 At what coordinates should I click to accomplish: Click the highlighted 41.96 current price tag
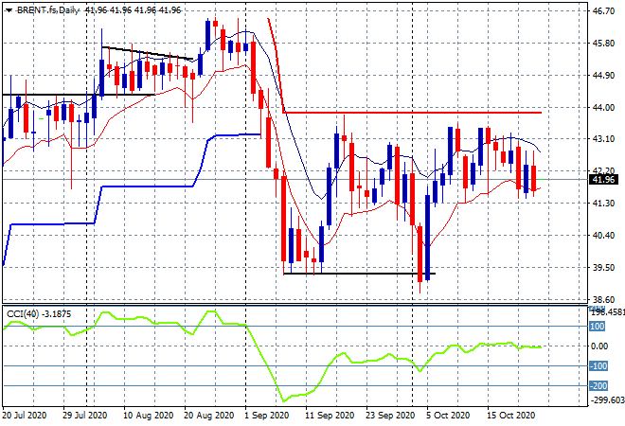(x=603, y=180)
